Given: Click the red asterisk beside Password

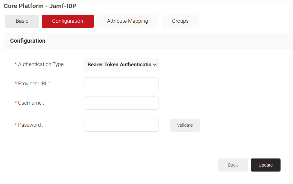Looking at the screenshot, I should 16,125.
